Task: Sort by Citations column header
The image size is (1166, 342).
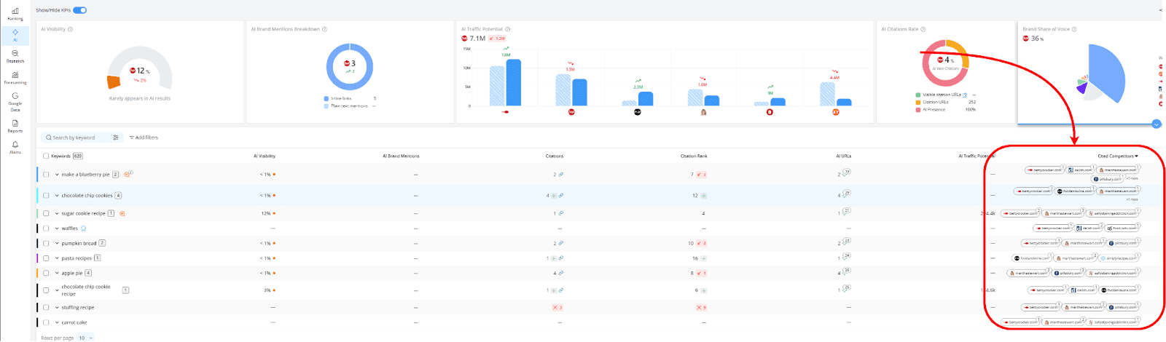Action: click(x=555, y=156)
